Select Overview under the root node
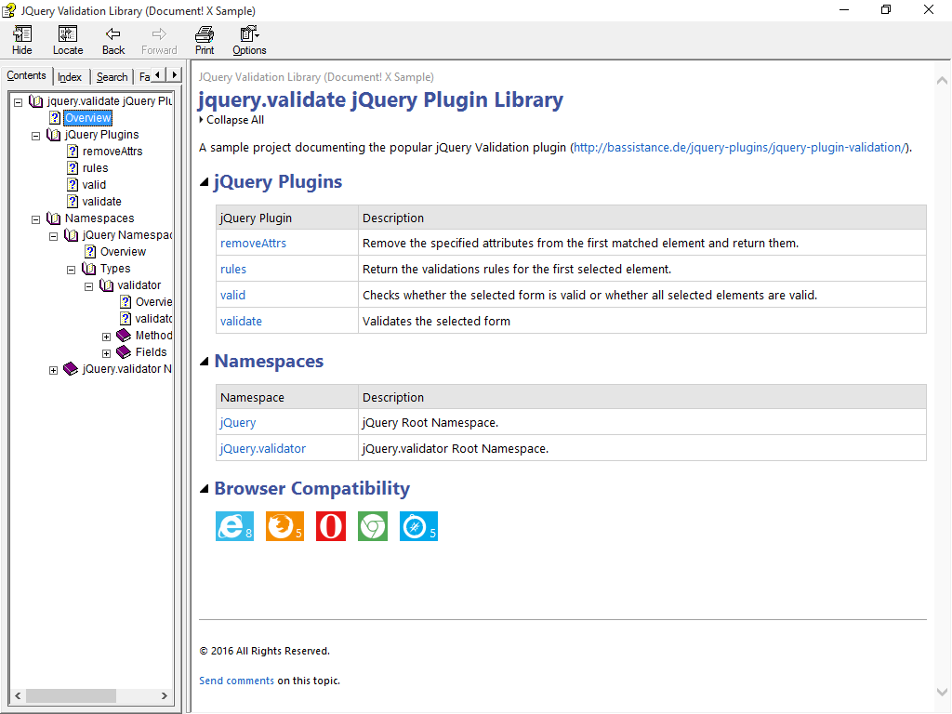952x714 pixels. pos(88,118)
